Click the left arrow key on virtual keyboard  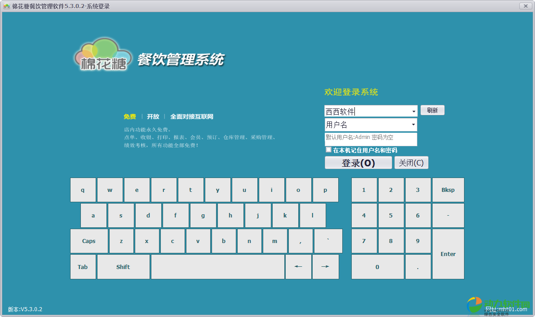tap(298, 267)
